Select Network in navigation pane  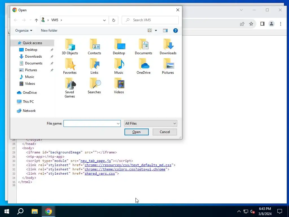[x=29, y=111]
